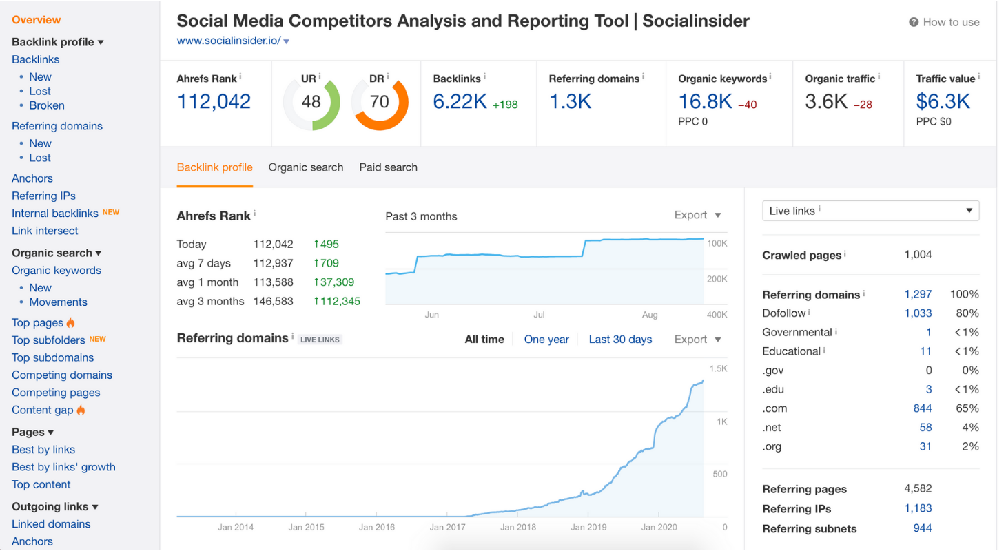Click the 1,297 referring domains count
This screenshot has height=551, width=1006.
point(918,294)
